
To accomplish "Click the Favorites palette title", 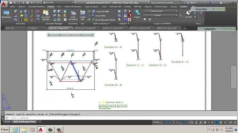I will click(x=201, y=9).
